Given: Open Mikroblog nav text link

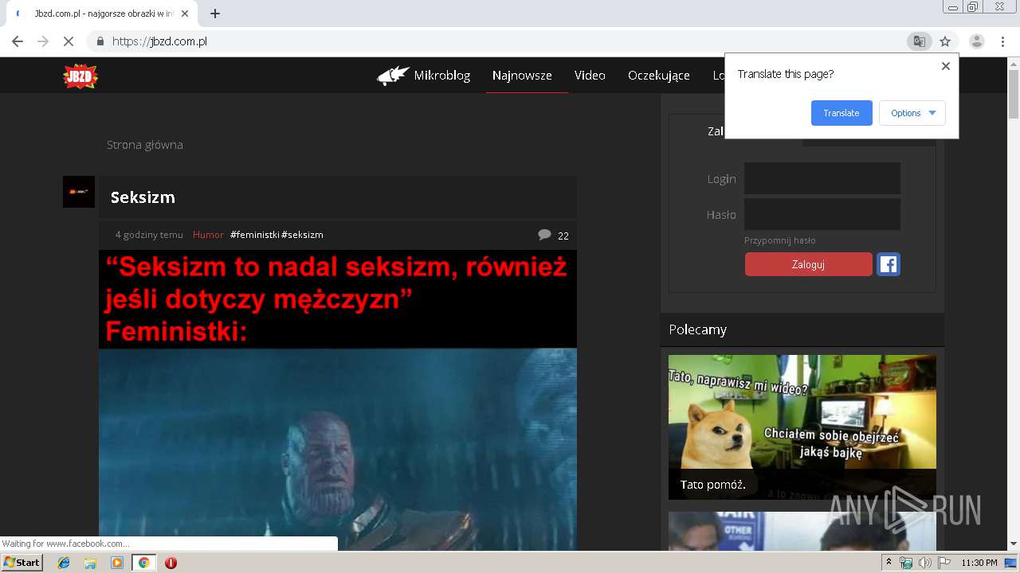Looking at the screenshot, I should 442,76.
